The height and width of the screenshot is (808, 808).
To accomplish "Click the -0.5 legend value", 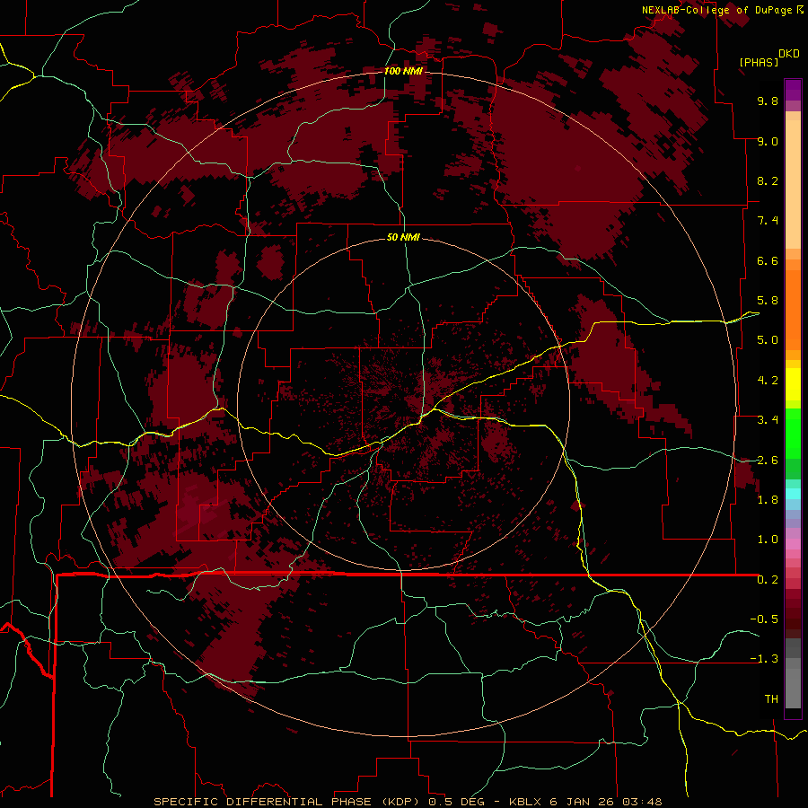I will 764,619.
